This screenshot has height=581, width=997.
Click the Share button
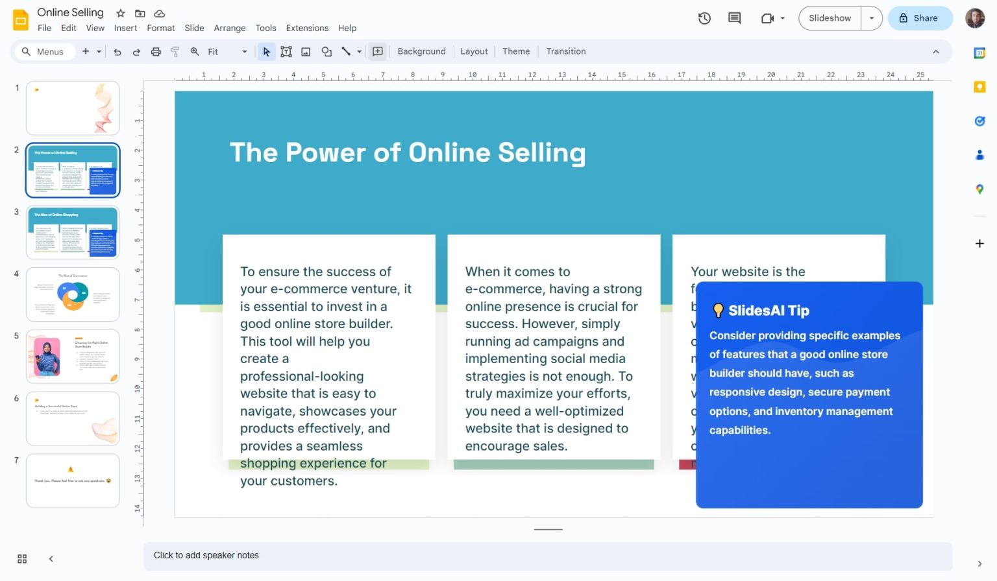(x=920, y=18)
